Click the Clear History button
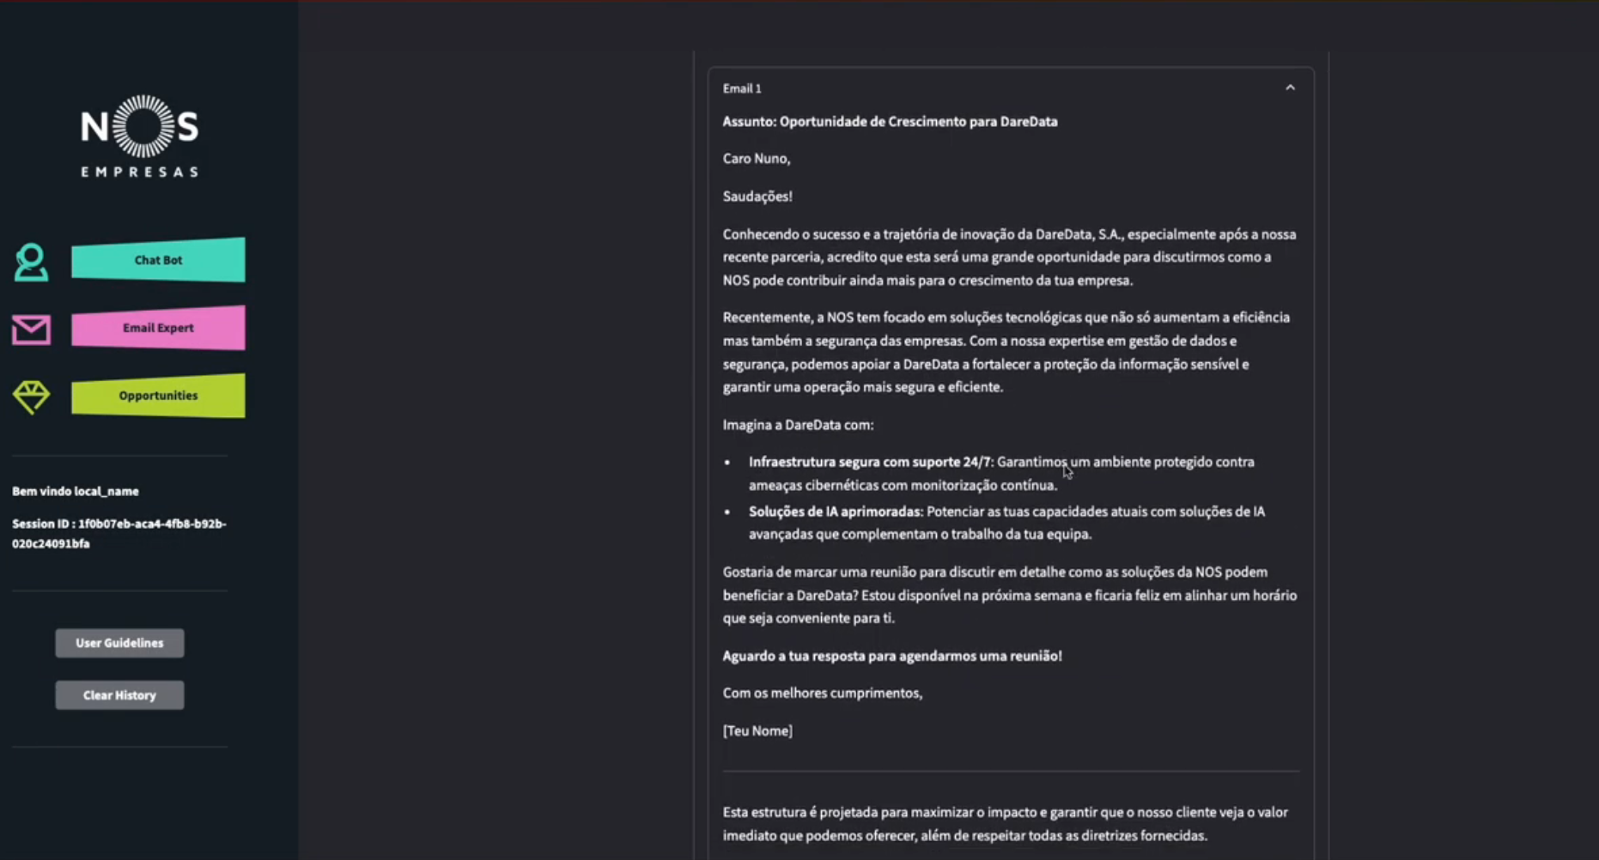 119,695
